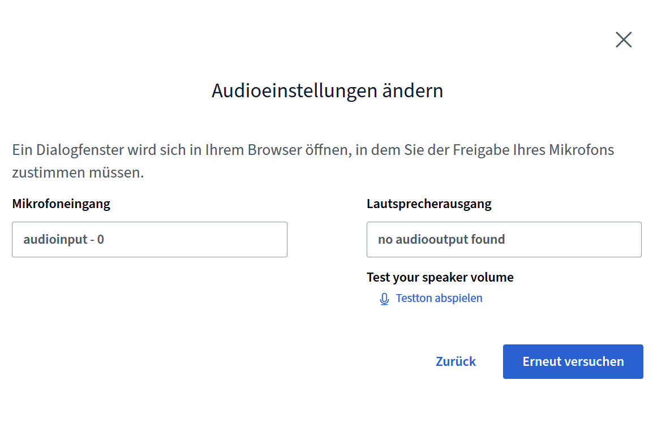Close the audio settings dialog
Image resolution: width=666 pixels, height=423 pixels.
(624, 40)
